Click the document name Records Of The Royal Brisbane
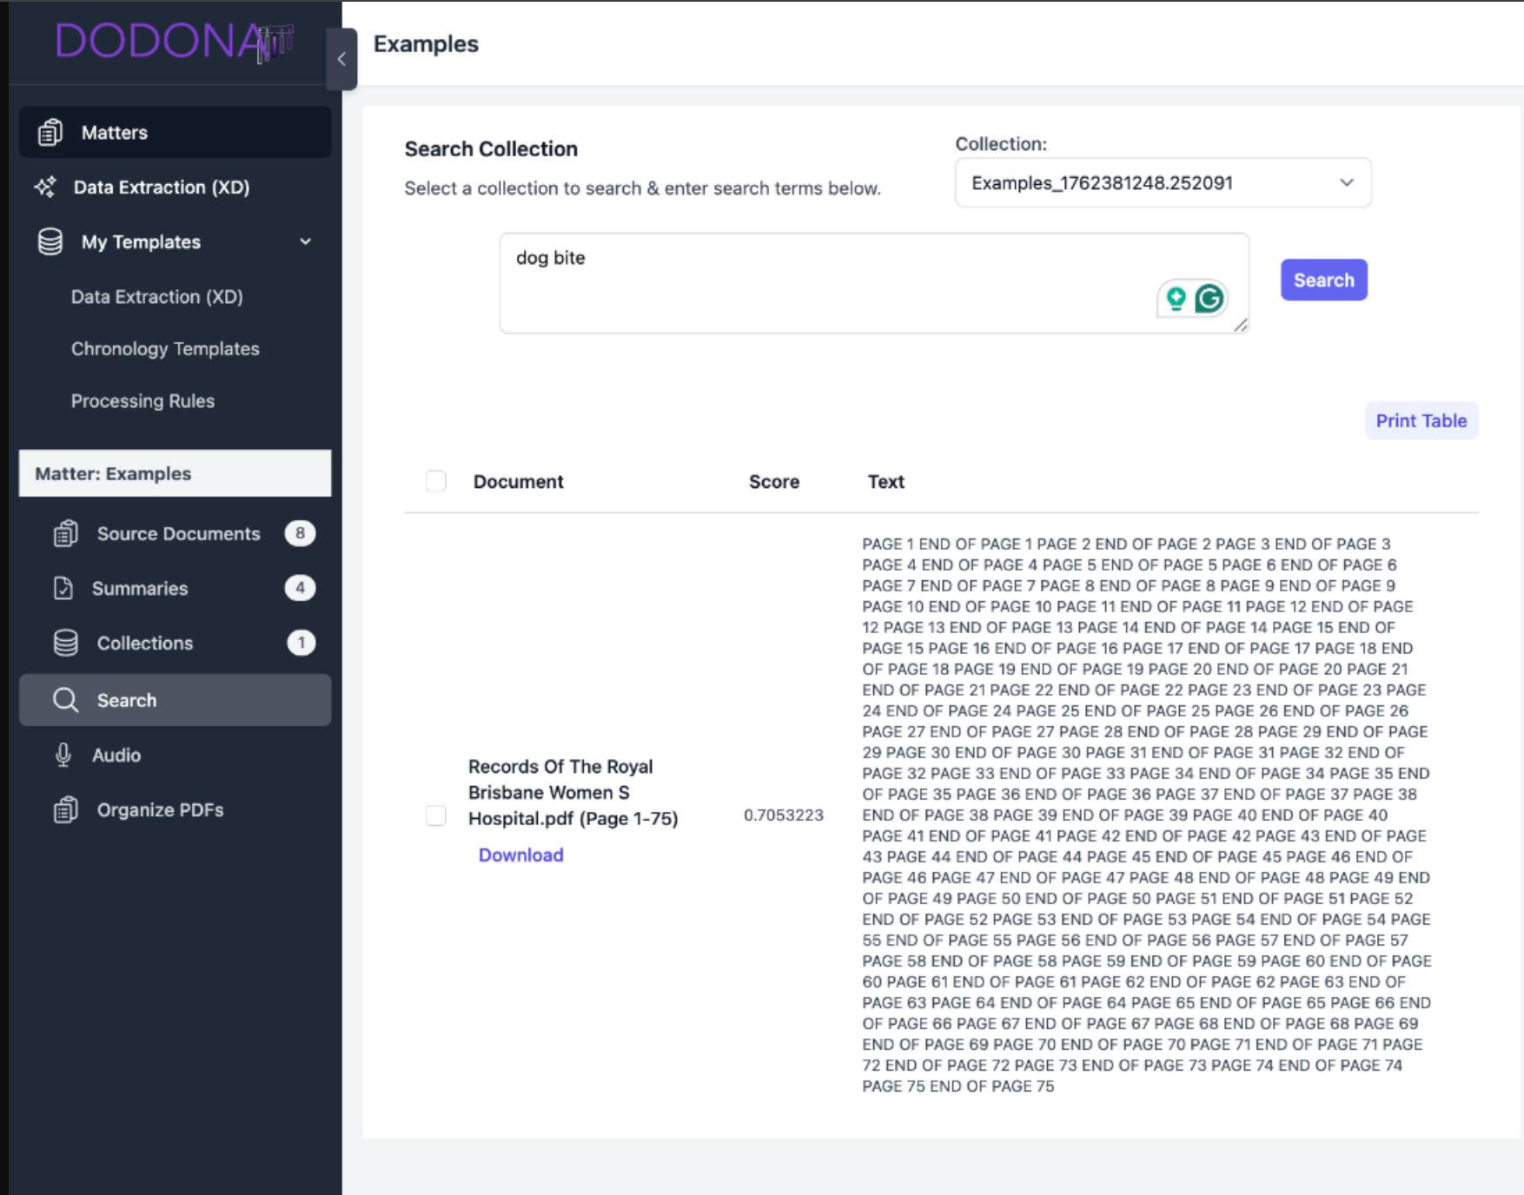This screenshot has width=1524, height=1195. (573, 792)
